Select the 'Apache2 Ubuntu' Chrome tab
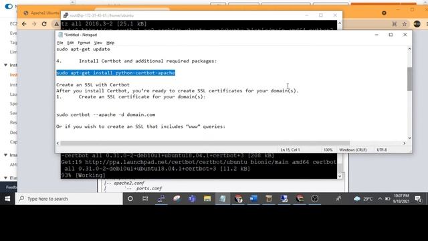The image size is (428, 241). pyautogui.click(x=41, y=13)
